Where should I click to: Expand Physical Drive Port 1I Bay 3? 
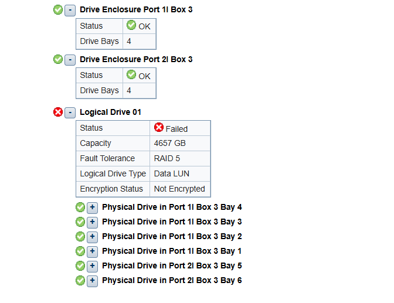click(92, 222)
